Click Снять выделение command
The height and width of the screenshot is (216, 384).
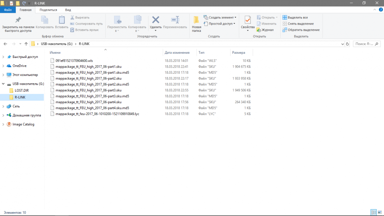(x=298, y=24)
